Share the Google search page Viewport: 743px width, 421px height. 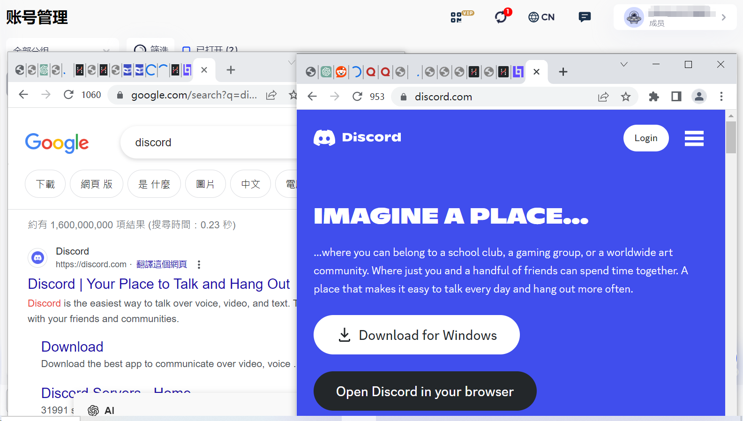pos(271,95)
